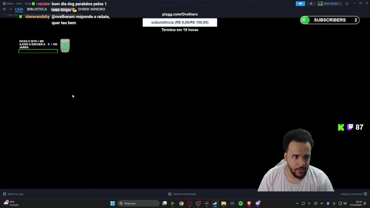Image resolution: width=370 pixels, height=208 pixels.
Task: Launch Google Chrome from the taskbar
Action: (x=181, y=203)
